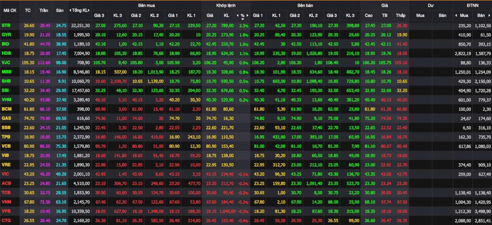Click the left arrow beside ĐTNN Mua

[x=456, y=15]
